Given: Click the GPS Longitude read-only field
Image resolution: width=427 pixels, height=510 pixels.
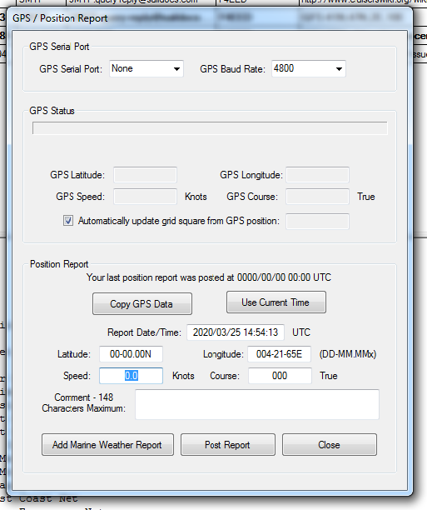Looking at the screenshot, I should pyautogui.click(x=317, y=175).
